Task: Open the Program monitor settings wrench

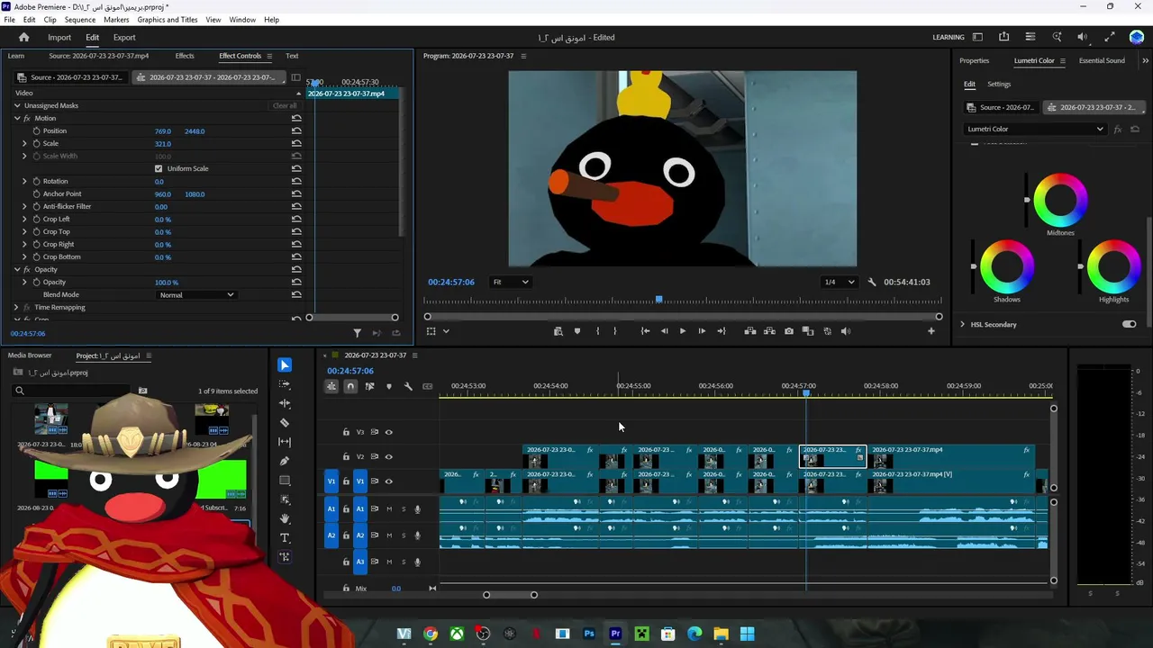Action: (872, 282)
